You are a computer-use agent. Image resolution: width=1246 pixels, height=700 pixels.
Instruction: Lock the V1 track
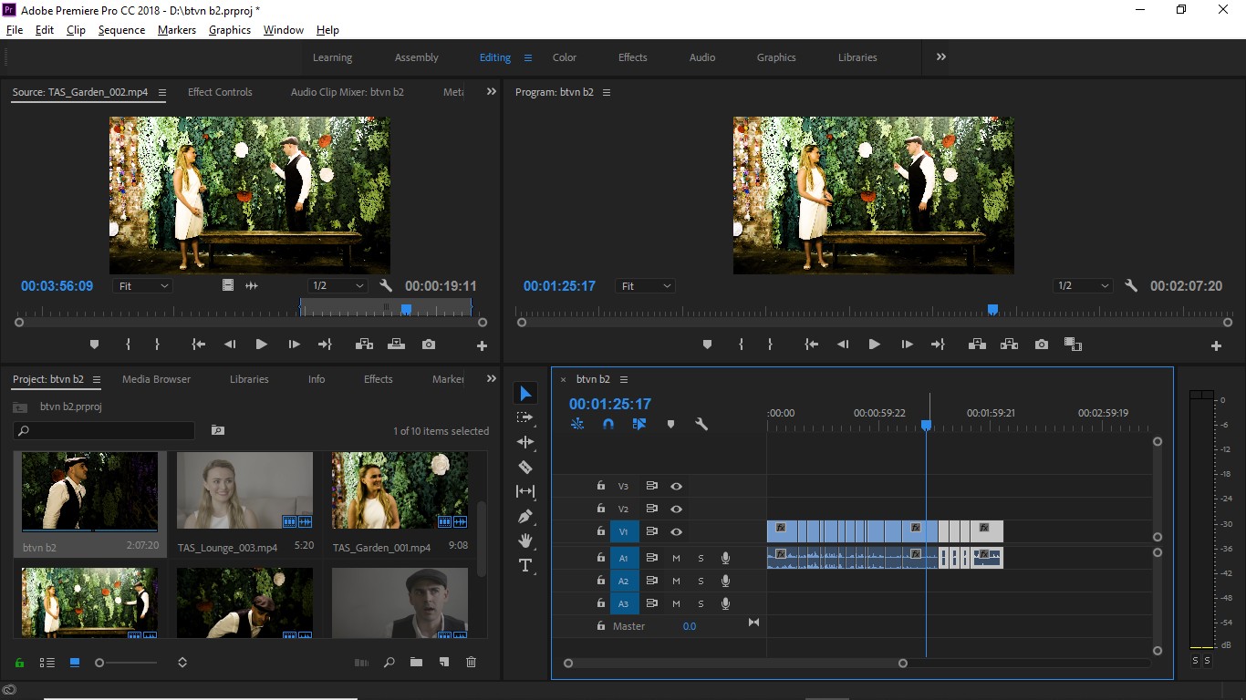pyautogui.click(x=600, y=531)
